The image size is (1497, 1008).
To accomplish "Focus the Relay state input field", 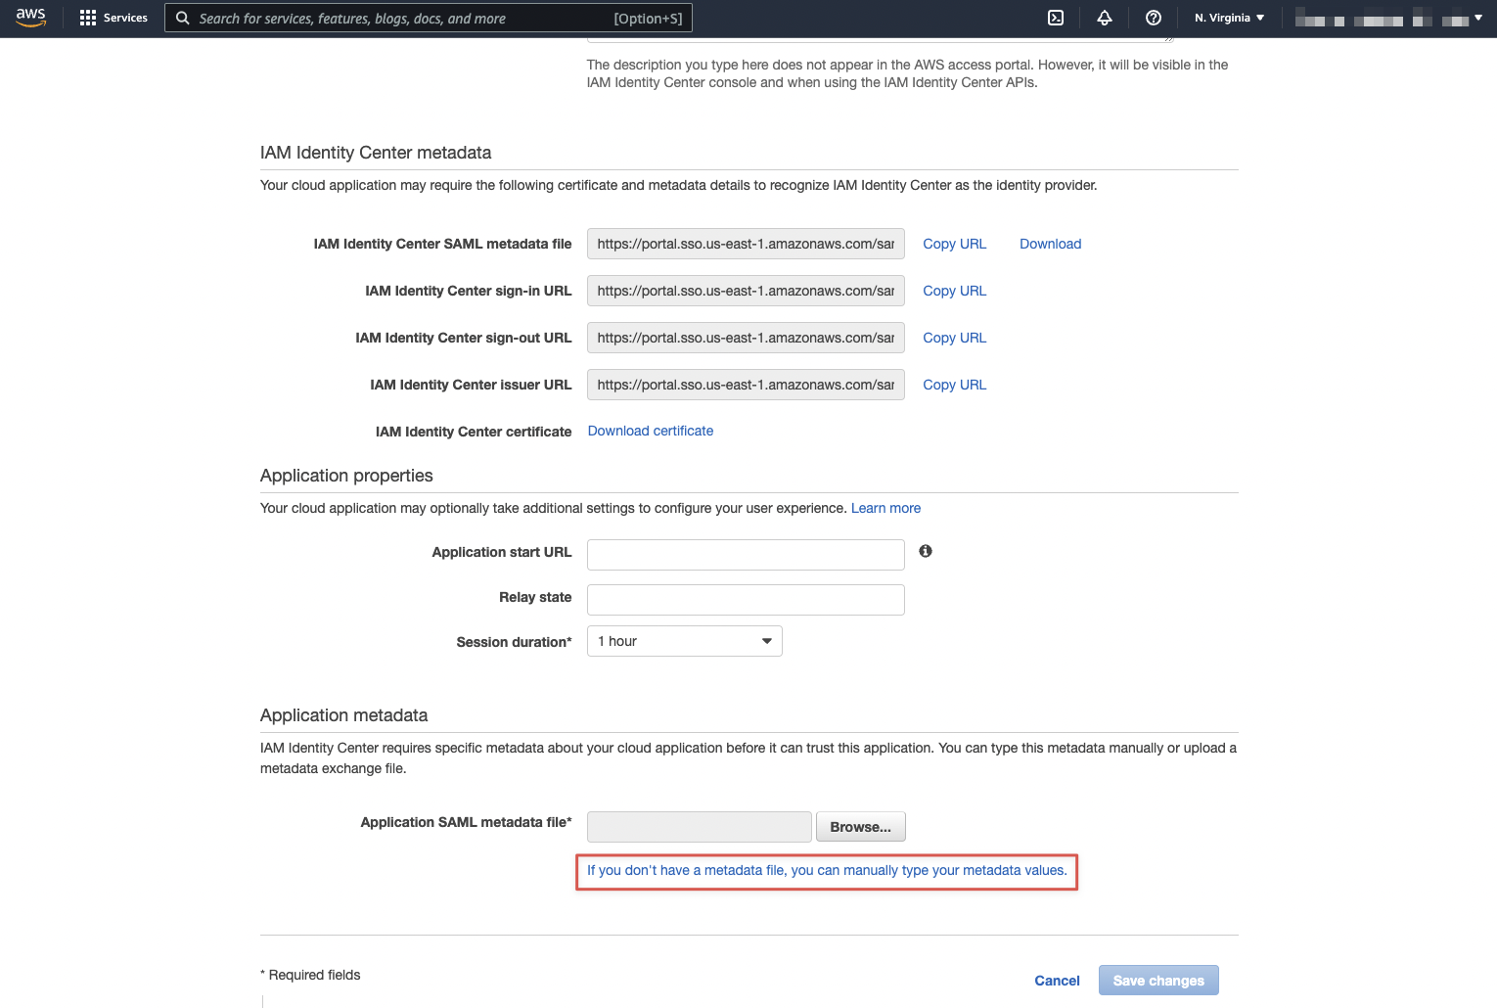I will click(746, 599).
